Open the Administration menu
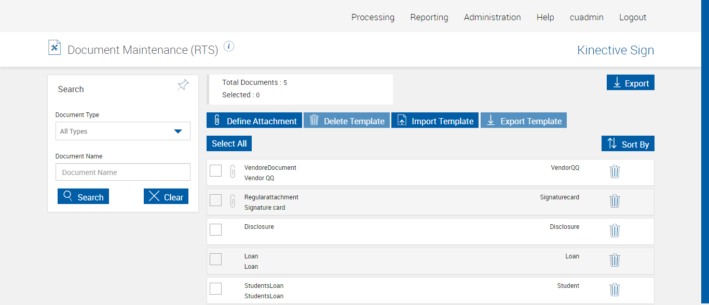The height and width of the screenshot is (305, 709). click(x=492, y=17)
